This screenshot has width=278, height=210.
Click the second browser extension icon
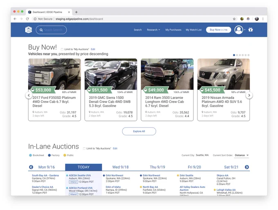[248, 19]
